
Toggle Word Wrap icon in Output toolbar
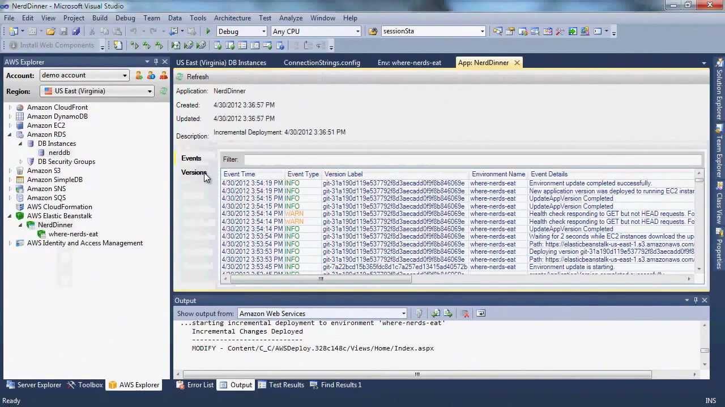[481, 313]
